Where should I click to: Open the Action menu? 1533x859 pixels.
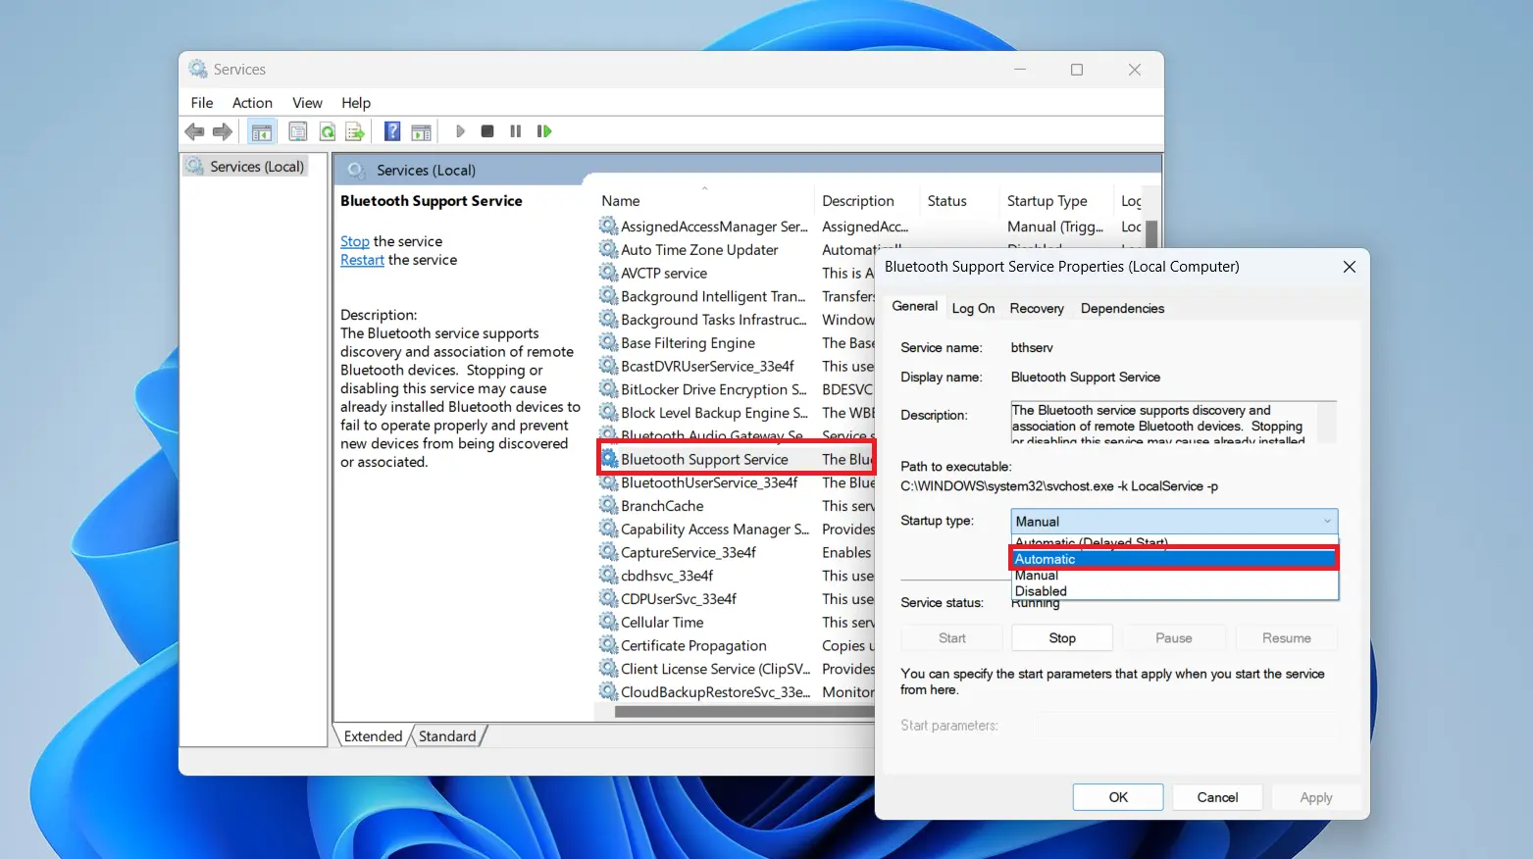[x=252, y=103]
